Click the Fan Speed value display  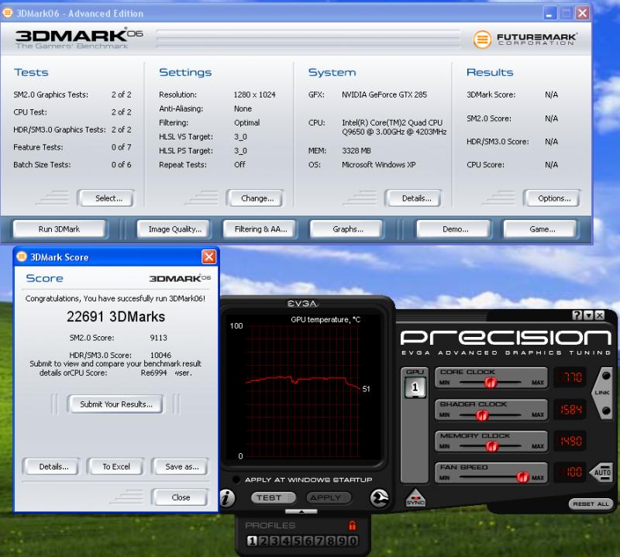(x=570, y=472)
